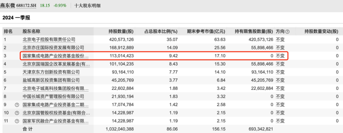Open shareholder 国家军民融合产业投资基金有限…
Image resolution: width=343 pixels, height=133 pixels.
pyautogui.click(x=56, y=121)
